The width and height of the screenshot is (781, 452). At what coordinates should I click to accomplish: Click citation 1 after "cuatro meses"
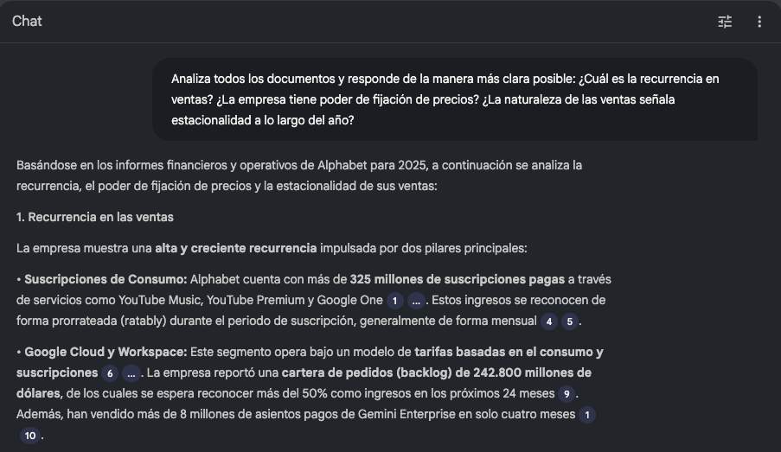588,415
